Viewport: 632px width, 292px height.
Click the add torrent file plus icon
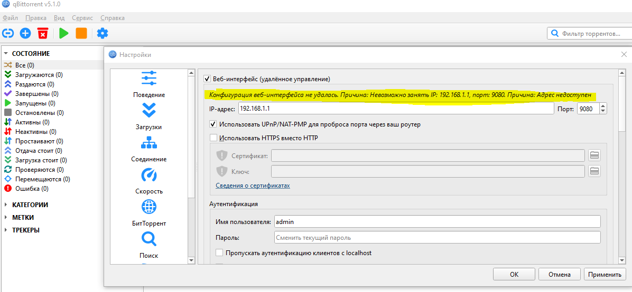tap(25, 33)
